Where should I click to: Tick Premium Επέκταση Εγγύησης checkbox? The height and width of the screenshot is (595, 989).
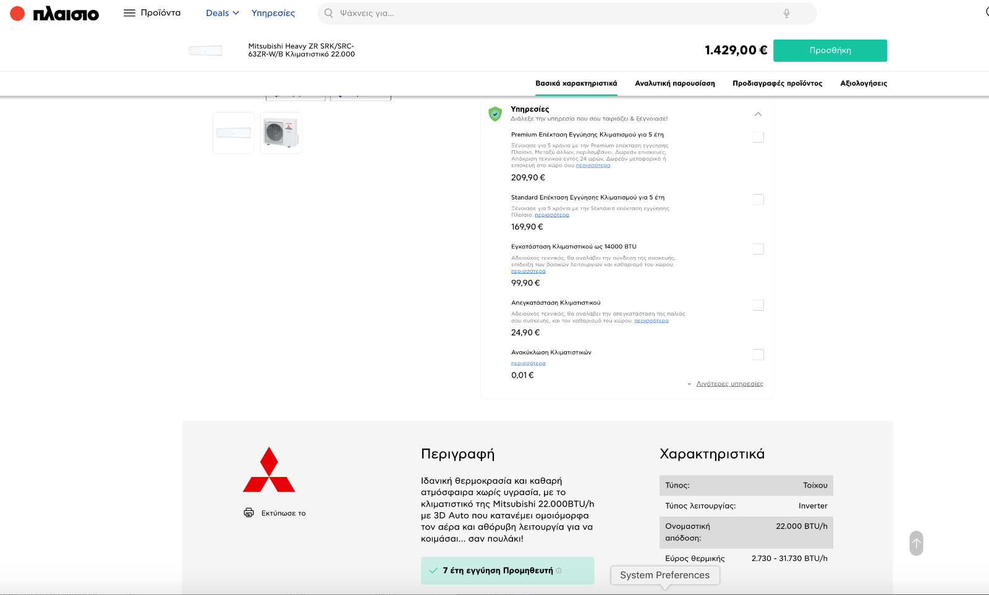click(758, 137)
